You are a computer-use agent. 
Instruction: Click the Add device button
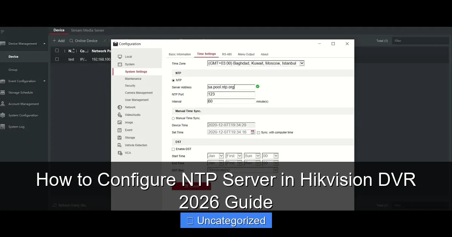pos(58,40)
